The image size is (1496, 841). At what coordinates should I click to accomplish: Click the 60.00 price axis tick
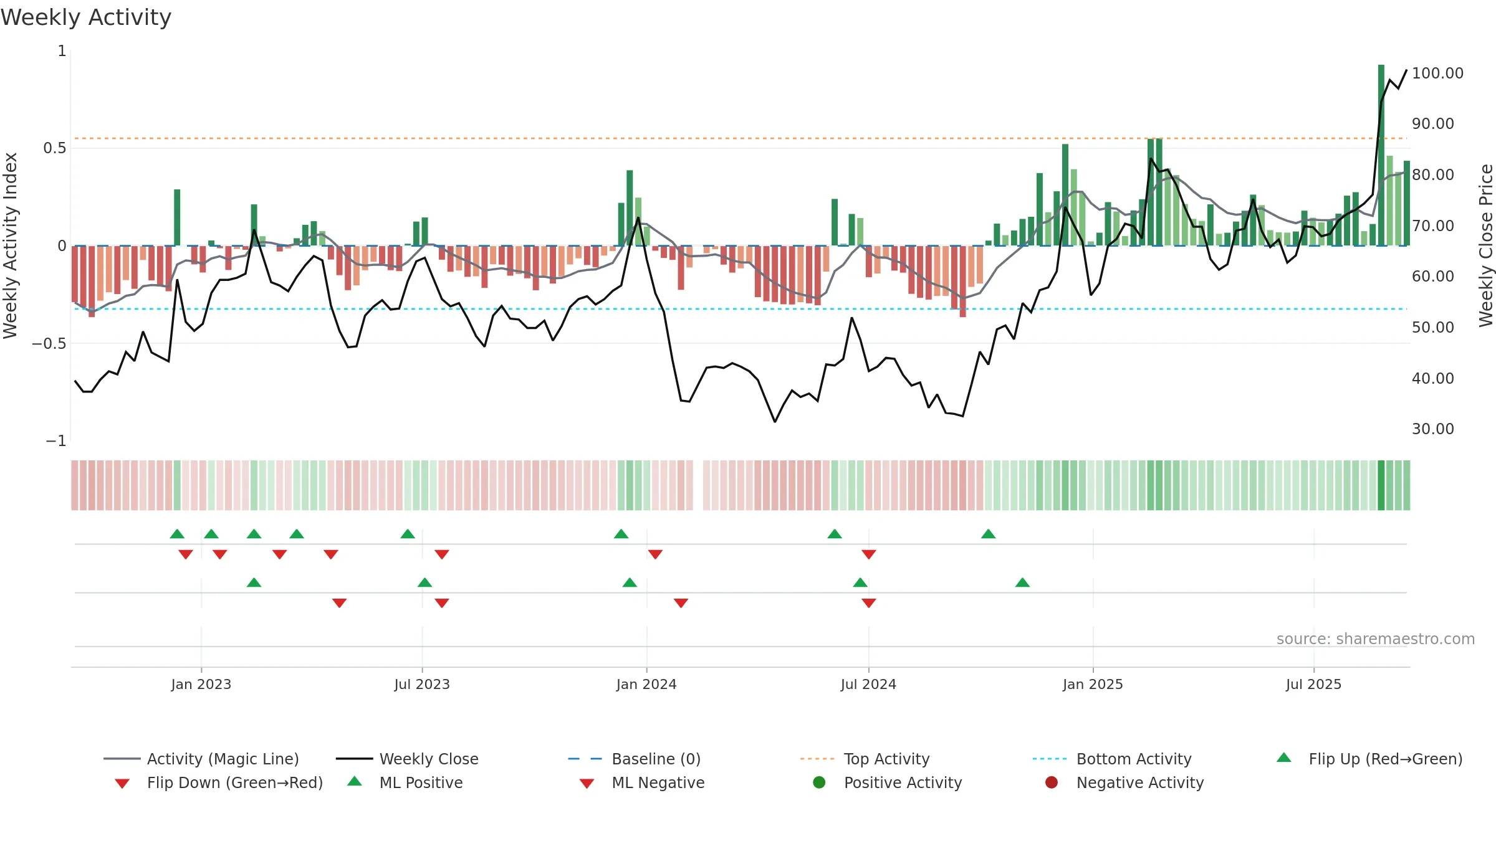tap(1432, 276)
